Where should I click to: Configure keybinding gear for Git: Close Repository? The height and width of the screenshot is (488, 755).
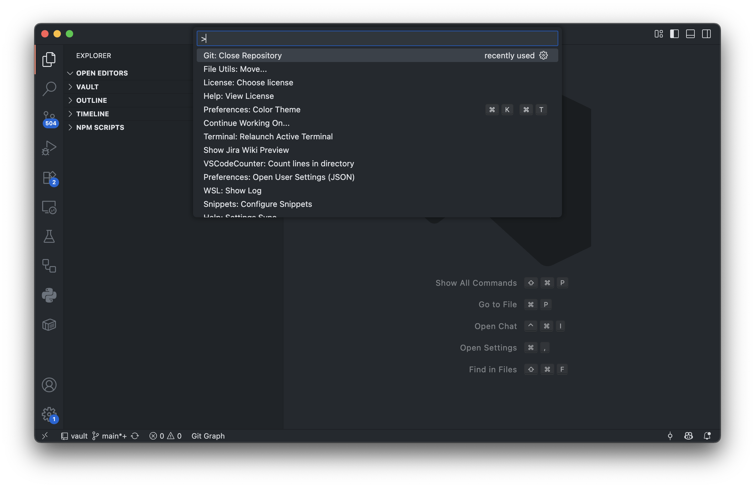pos(544,56)
